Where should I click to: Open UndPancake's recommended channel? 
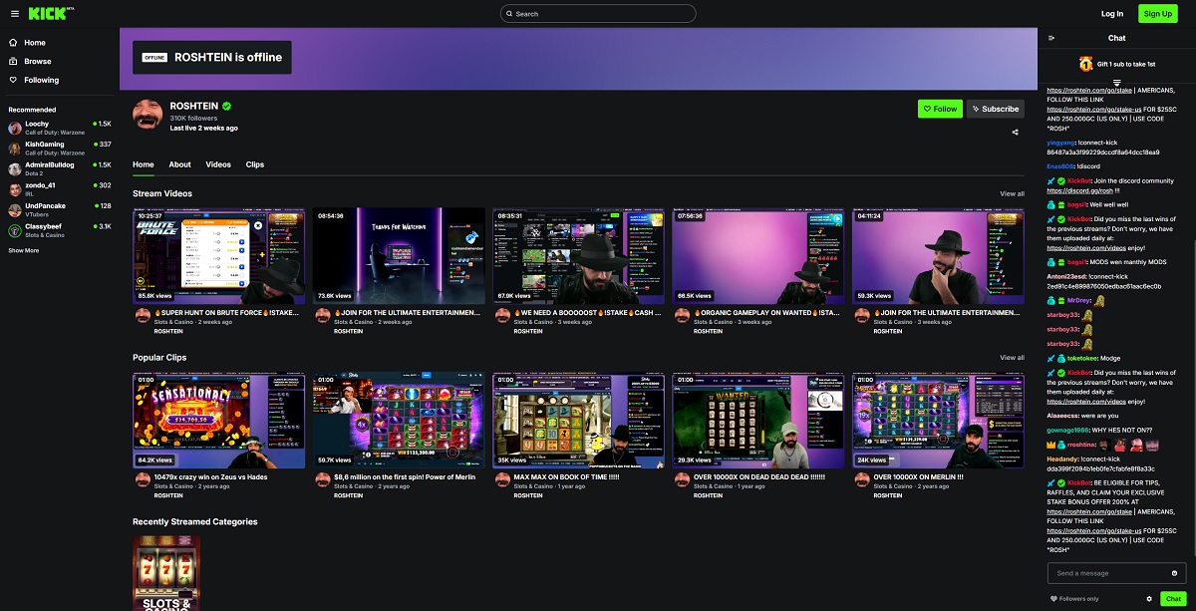click(59, 209)
